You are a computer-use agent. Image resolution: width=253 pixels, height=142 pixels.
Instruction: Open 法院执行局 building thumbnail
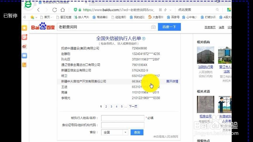(206, 55)
